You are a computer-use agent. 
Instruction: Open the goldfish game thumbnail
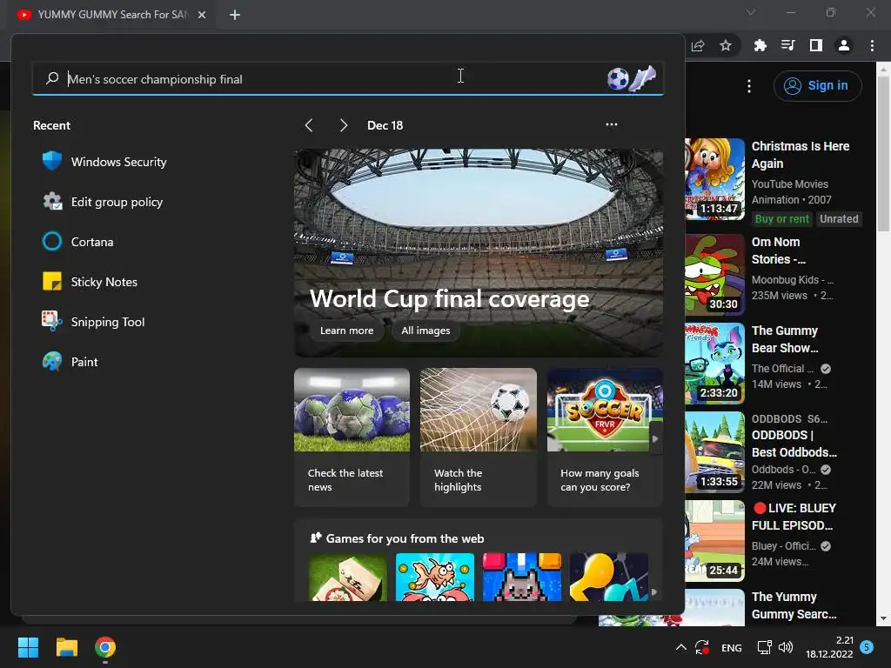435,578
